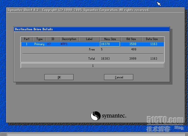The width and height of the screenshot is (188, 136).
Task: Click the NTFS description cell
Action: (64, 44)
